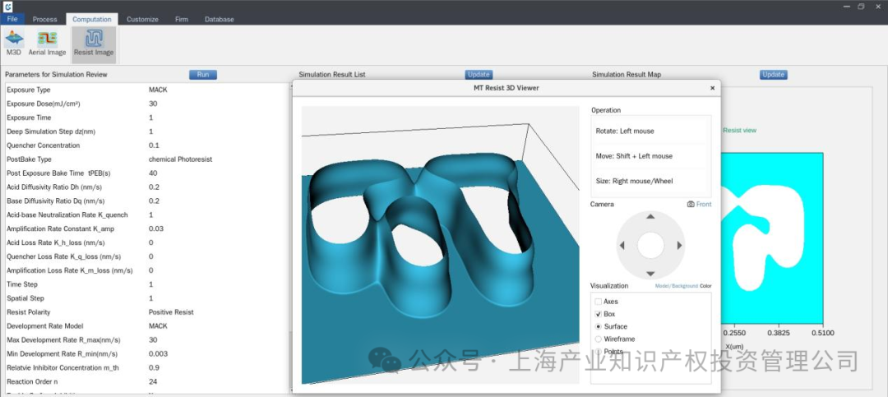Select the Quencher Loss Rate K_q_loss row
The width and height of the screenshot is (888, 397).
147,256
